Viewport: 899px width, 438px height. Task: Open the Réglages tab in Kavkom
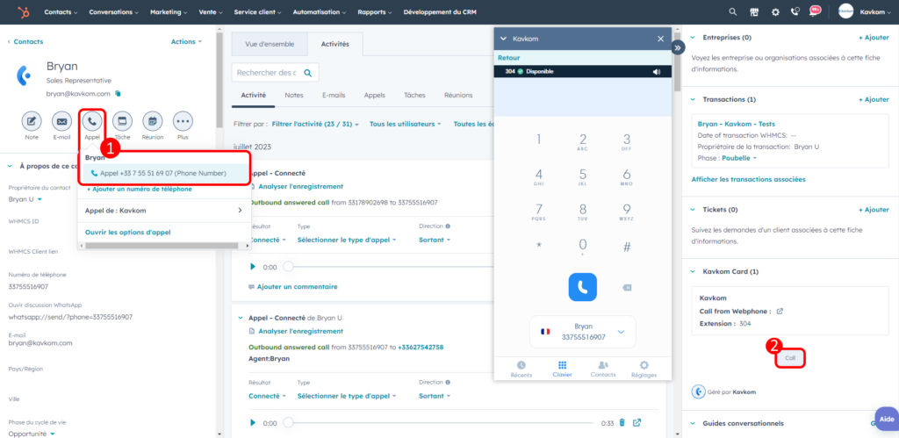(x=644, y=369)
